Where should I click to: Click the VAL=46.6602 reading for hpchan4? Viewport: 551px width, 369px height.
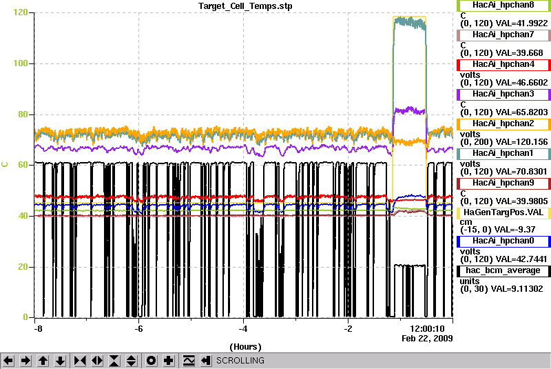click(521, 83)
